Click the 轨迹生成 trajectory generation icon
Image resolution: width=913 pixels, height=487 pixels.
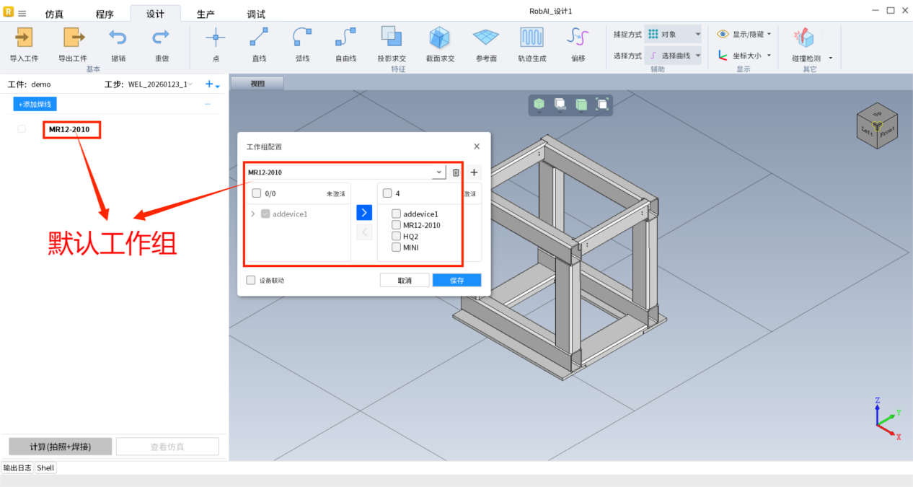point(532,38)
